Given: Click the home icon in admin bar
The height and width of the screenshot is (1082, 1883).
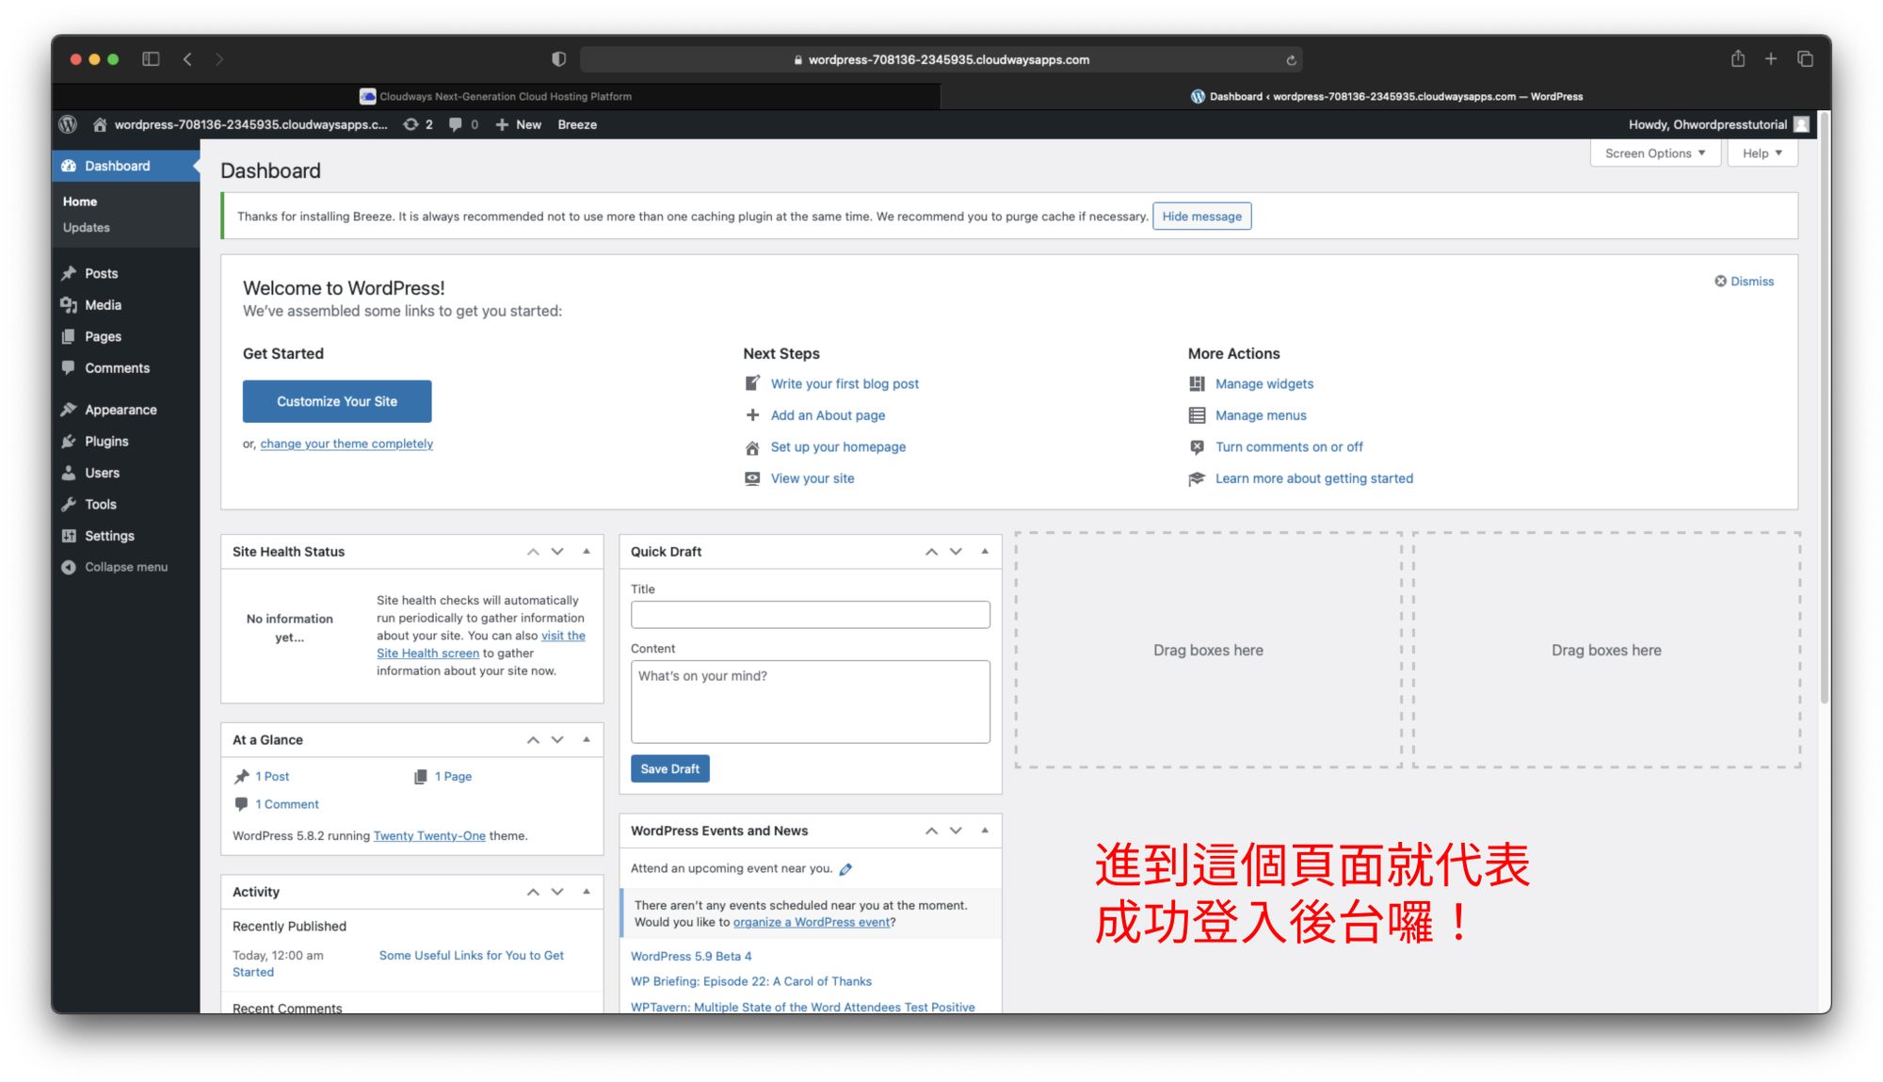Looking at the screenshot, I should point(99,124).
